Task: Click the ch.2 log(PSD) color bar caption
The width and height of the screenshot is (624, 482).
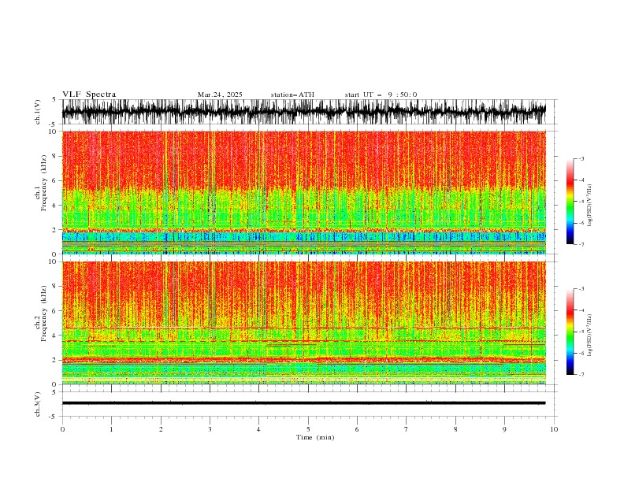Action: point(589,335)
